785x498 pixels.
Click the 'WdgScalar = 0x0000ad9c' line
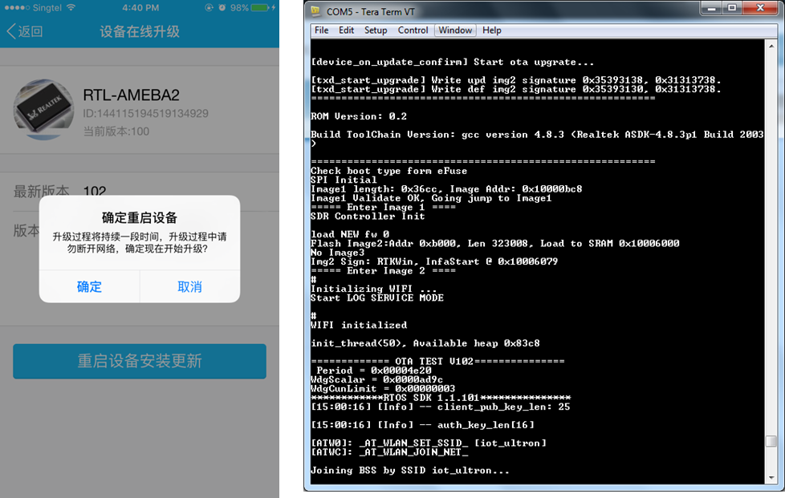click(x=376, y=379)
